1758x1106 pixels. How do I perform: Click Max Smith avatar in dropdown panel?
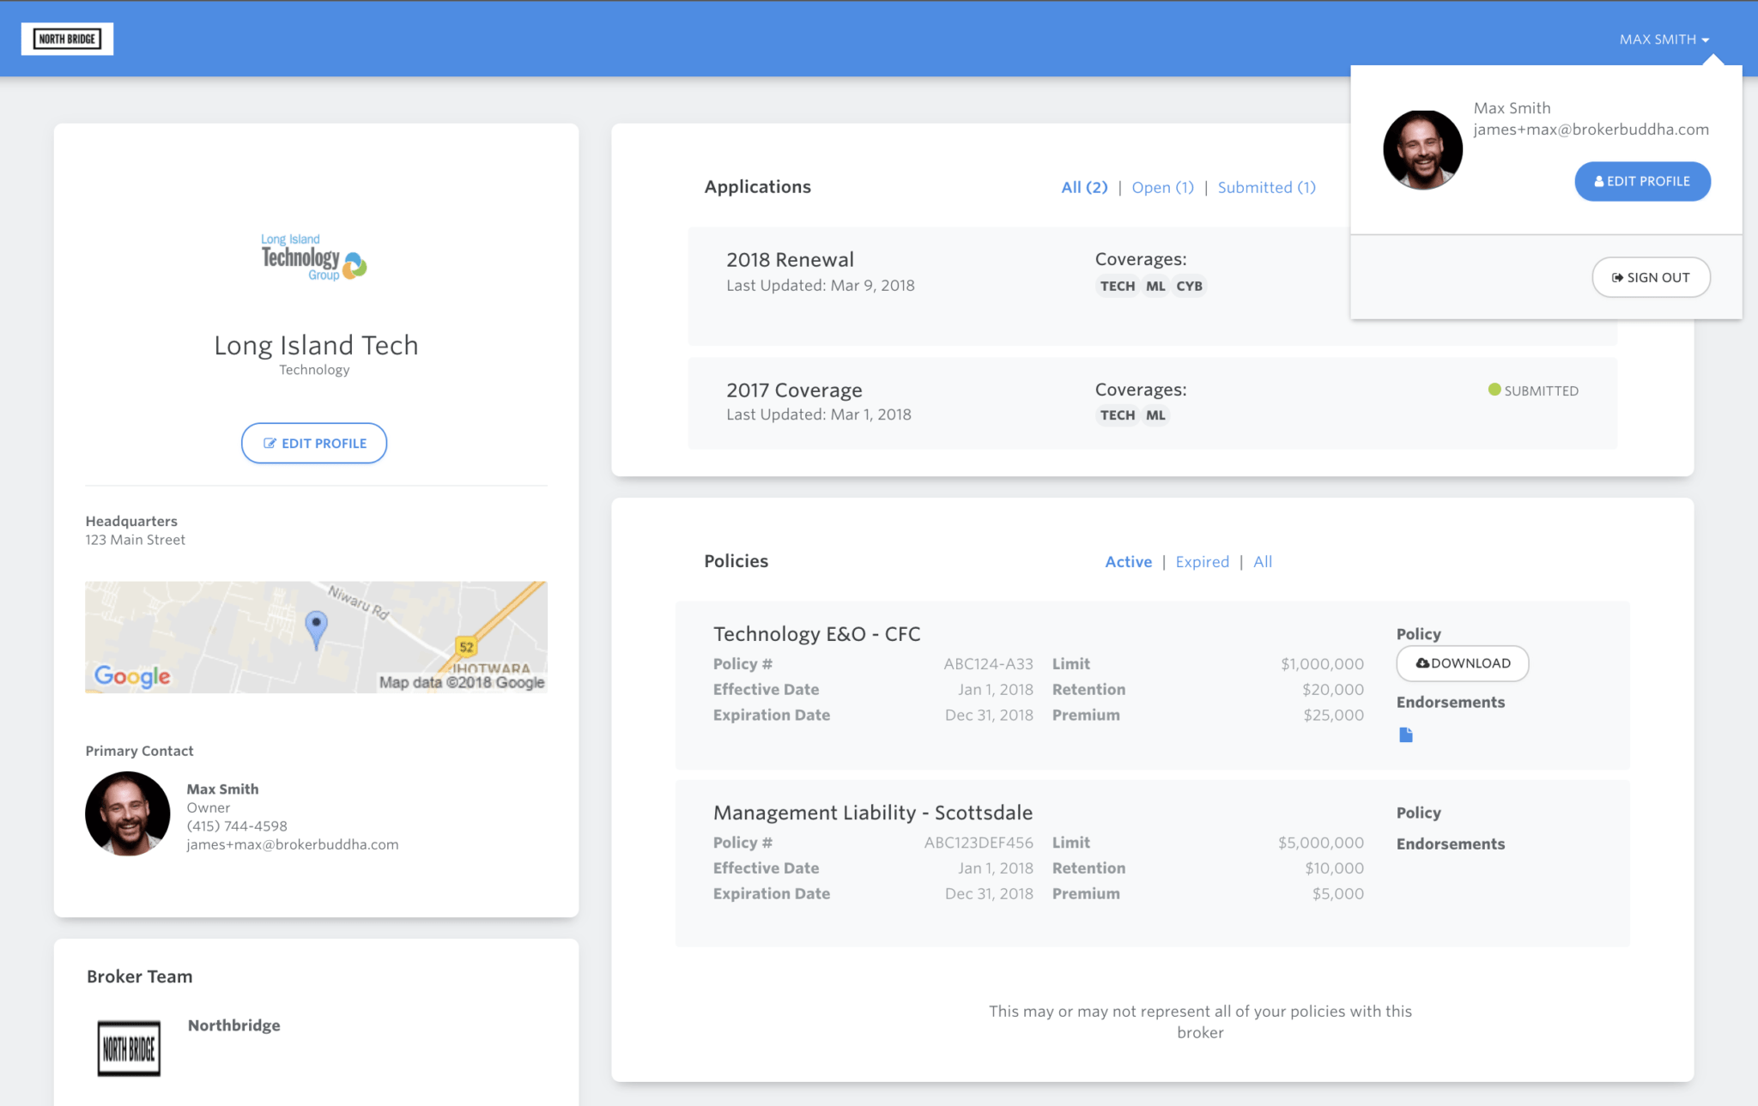[1422, 149]
